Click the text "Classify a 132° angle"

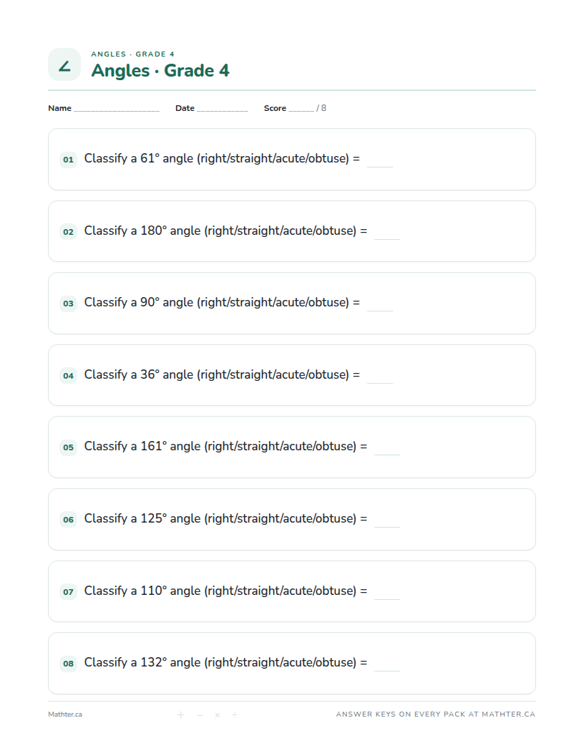tap(142, 663)
